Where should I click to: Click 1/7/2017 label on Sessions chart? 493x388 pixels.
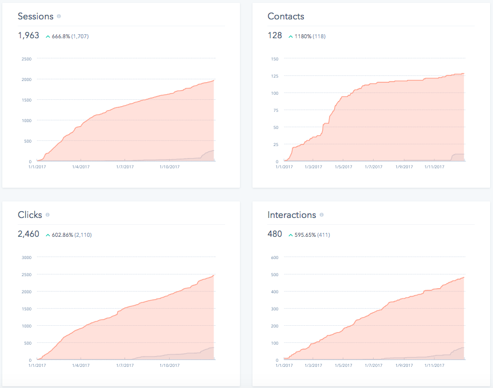pyautogui.click(x=125, y=167)
